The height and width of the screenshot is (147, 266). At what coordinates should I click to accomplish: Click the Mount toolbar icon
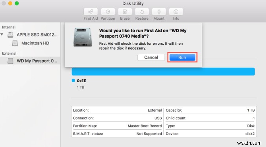click(159, 12)
